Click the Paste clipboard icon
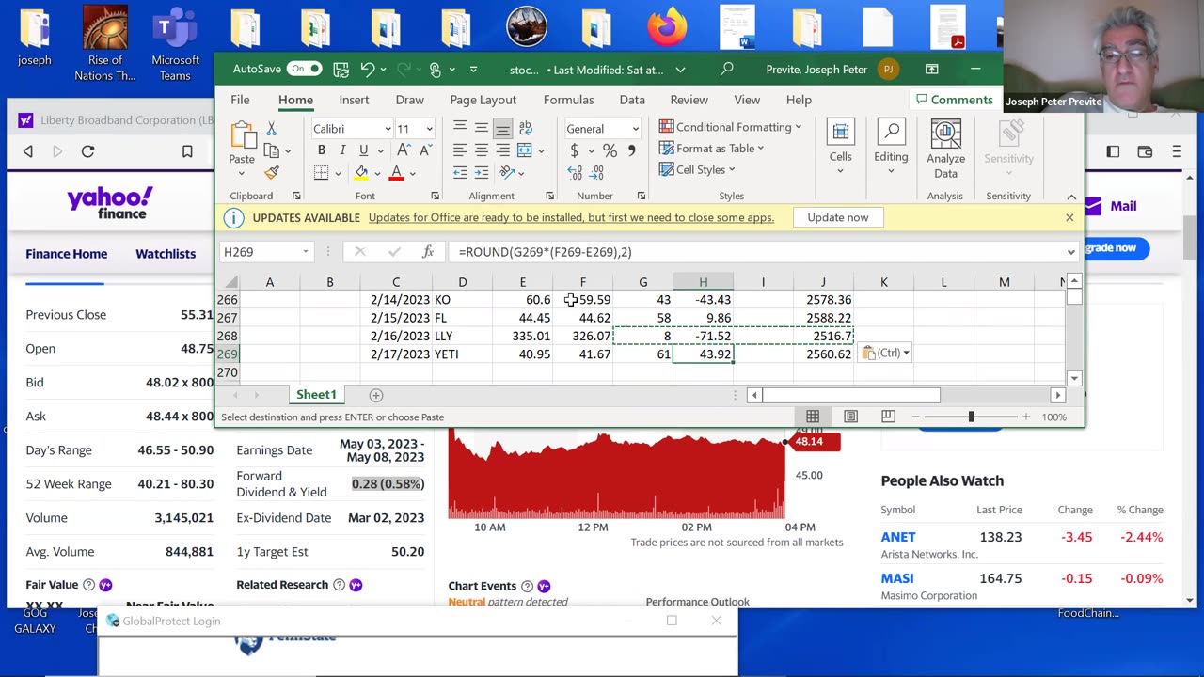The image size is (1204, 677). pyautogui.click(x=242, y=136)
